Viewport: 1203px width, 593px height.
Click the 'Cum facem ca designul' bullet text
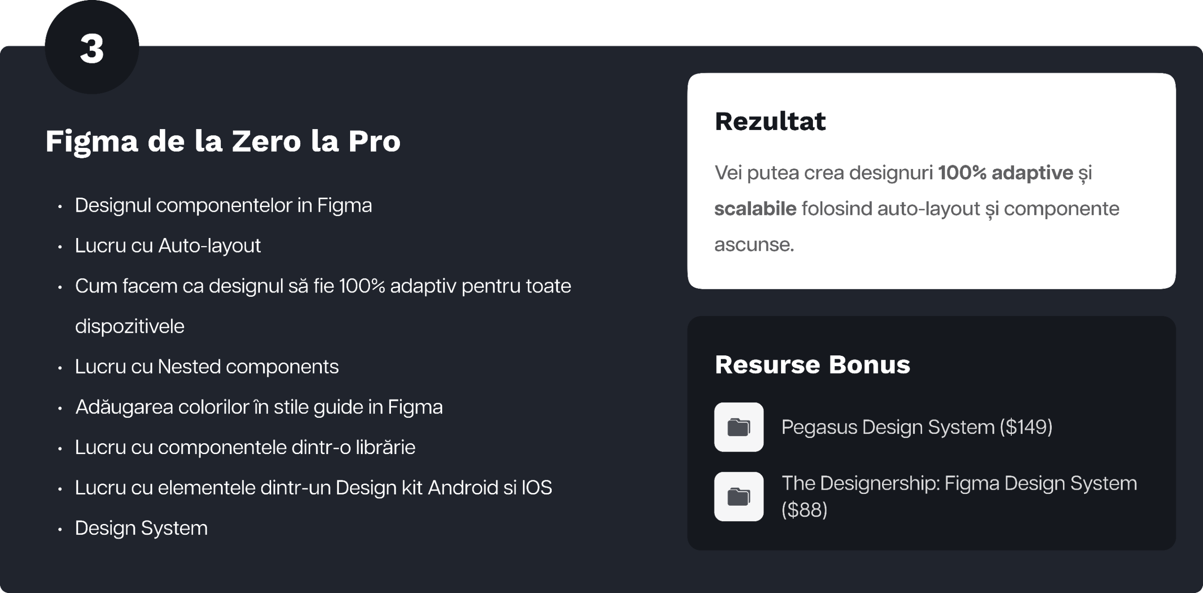pyautogui.click(x=323, y=286)
